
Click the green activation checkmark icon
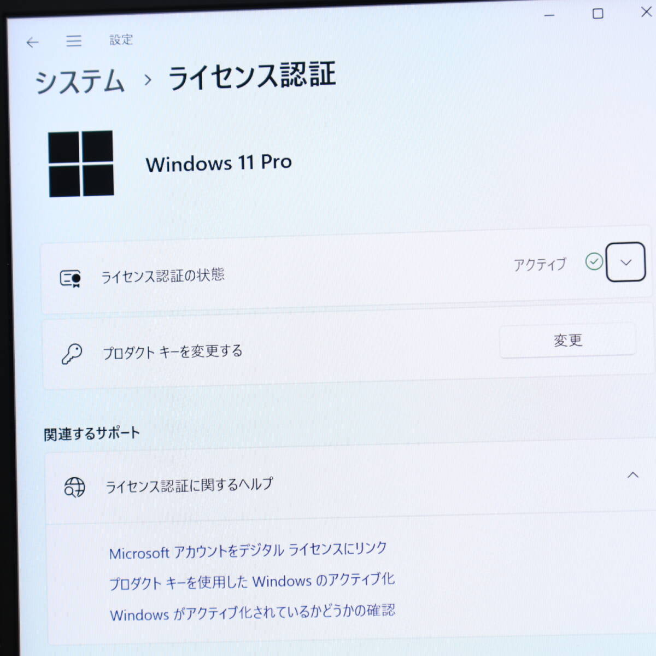(x=594, y=262)
